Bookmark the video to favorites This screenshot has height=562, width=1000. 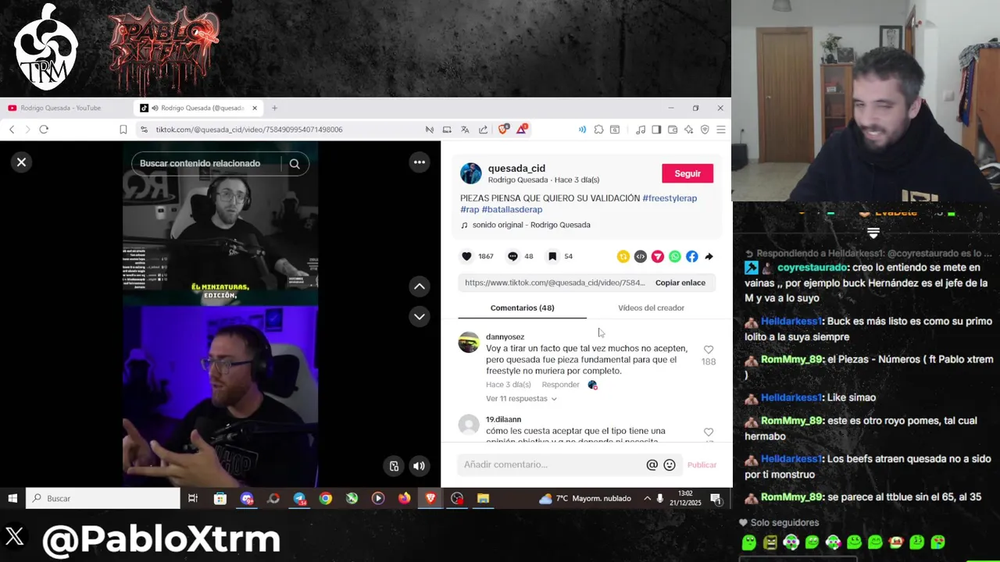(552, 256)
